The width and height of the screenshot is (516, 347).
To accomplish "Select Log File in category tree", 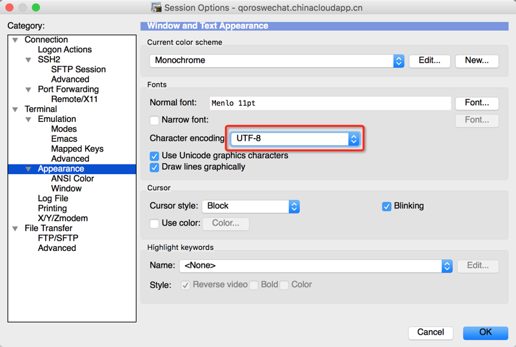I will point(53,199).
